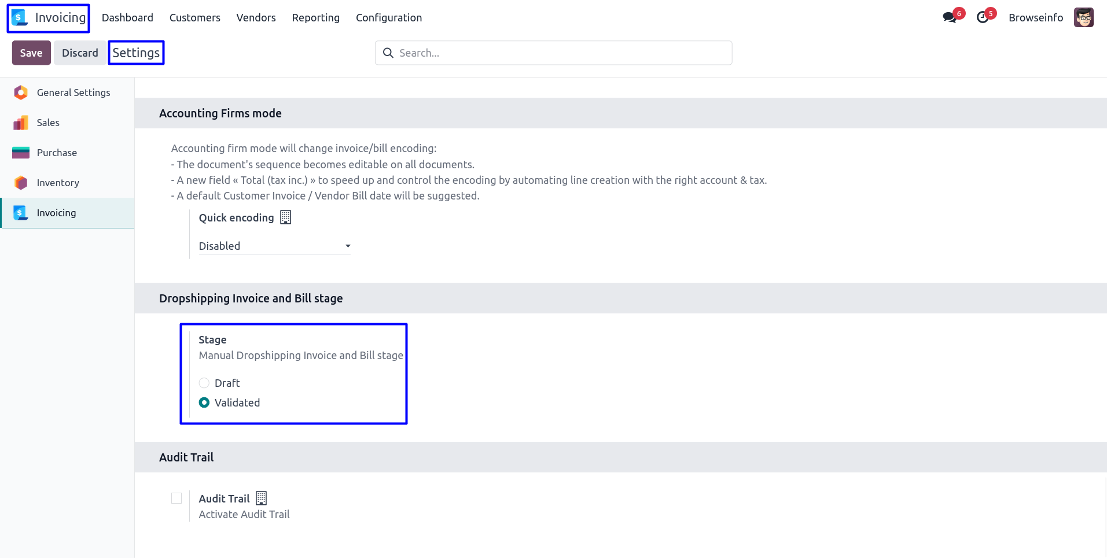
Task: Select the Draft stage radio button
Action: pos(204,383)
